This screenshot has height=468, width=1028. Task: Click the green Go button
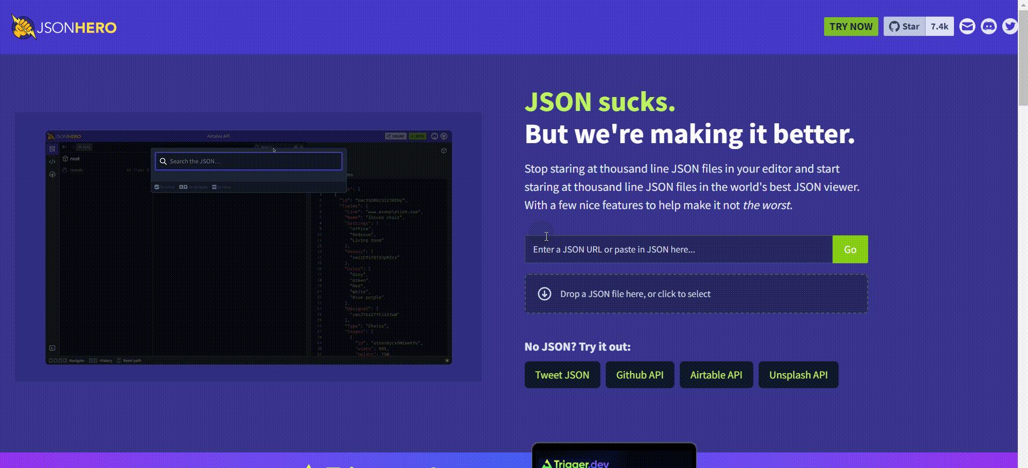(x=850, y=249)
